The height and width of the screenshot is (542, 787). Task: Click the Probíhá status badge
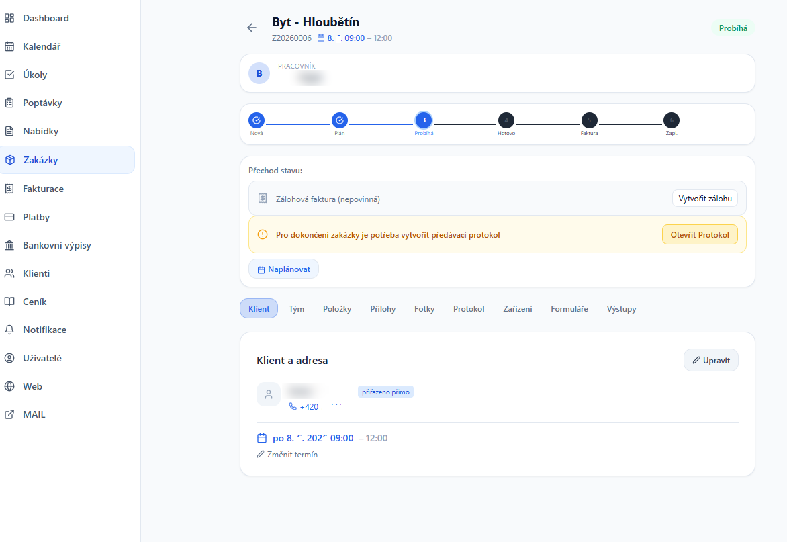[x=733, y=28]
